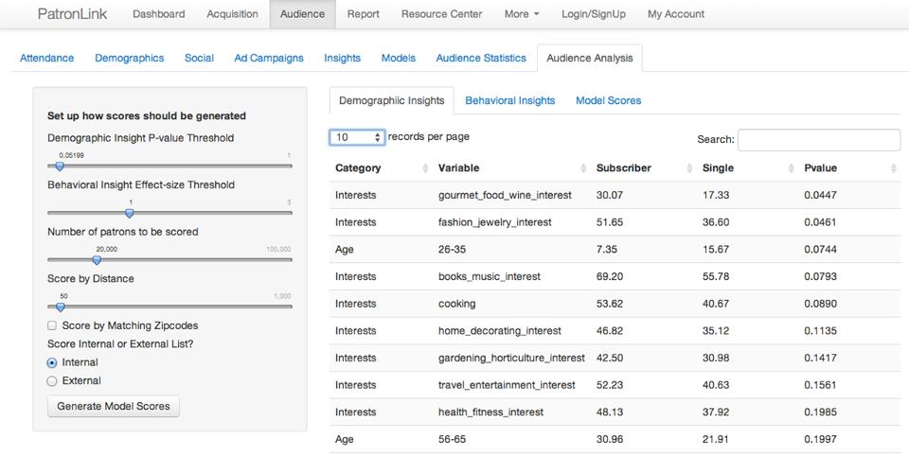Screen dimensions: 909x456
Task: Sort table by Category column arrows
Action: (x=424, y=168)
